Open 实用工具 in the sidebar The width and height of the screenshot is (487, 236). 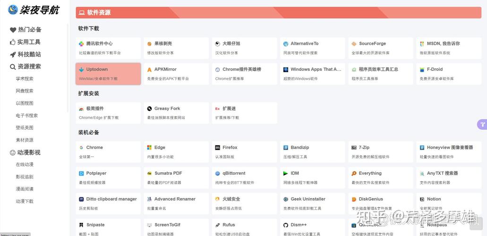[x=28, y=42]
